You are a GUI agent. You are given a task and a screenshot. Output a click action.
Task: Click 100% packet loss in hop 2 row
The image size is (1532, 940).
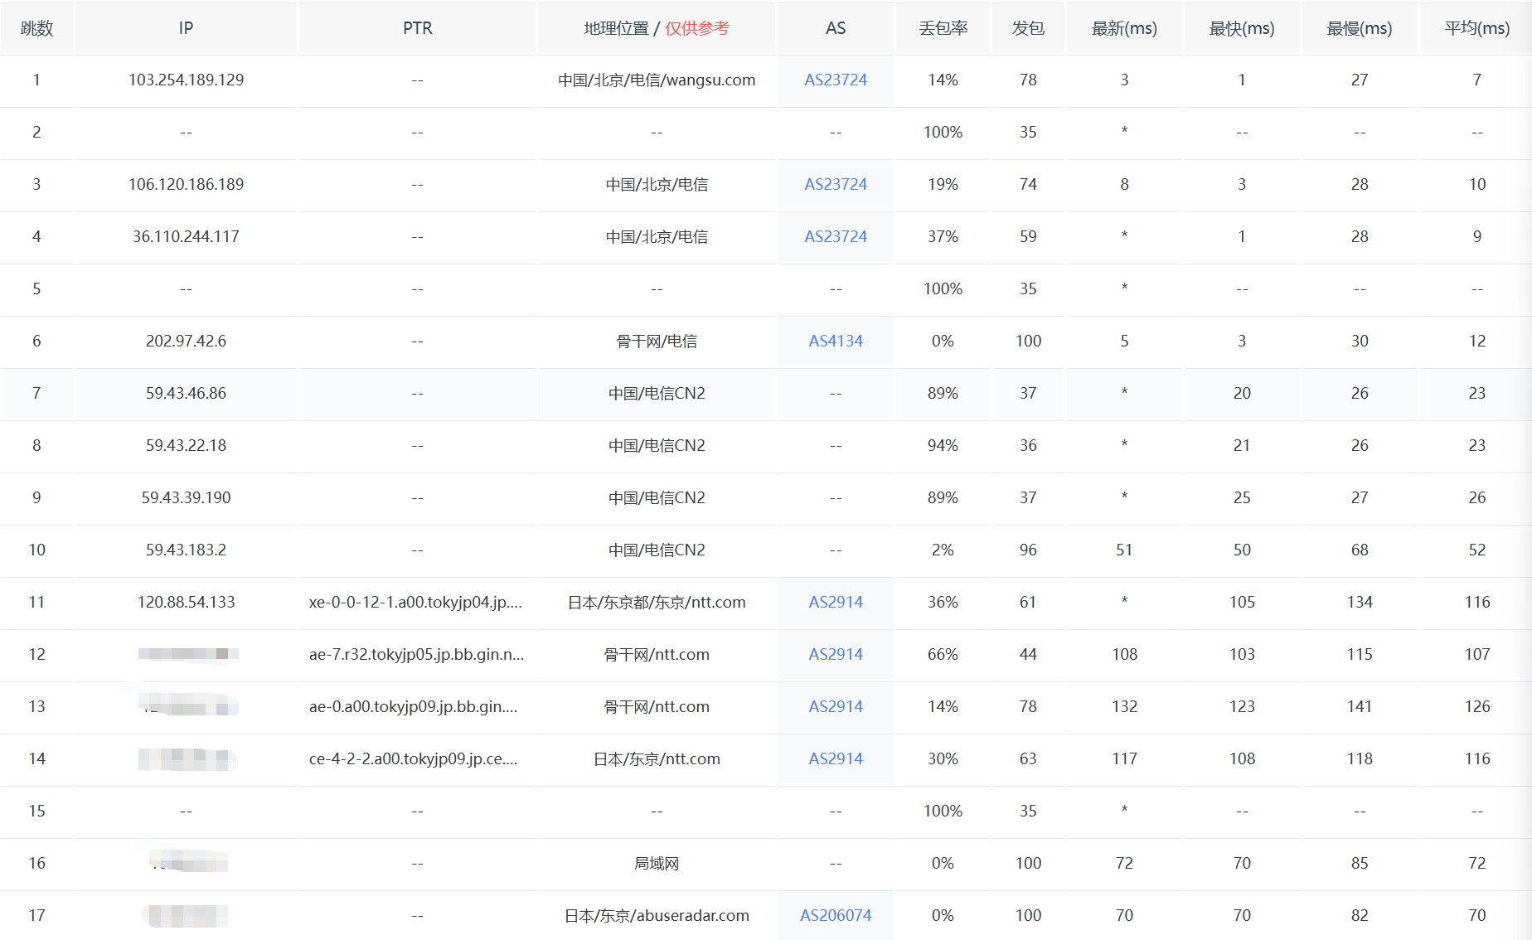pos(943,132)
